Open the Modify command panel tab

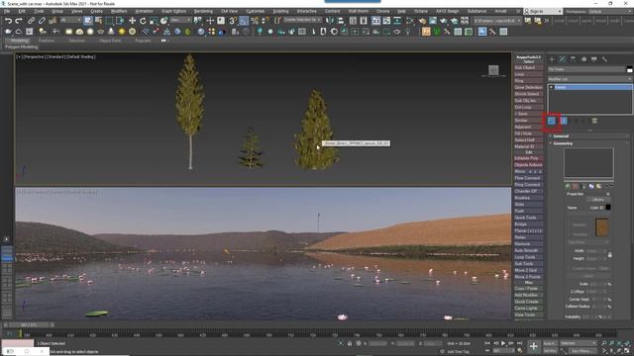tap(563, 59)
